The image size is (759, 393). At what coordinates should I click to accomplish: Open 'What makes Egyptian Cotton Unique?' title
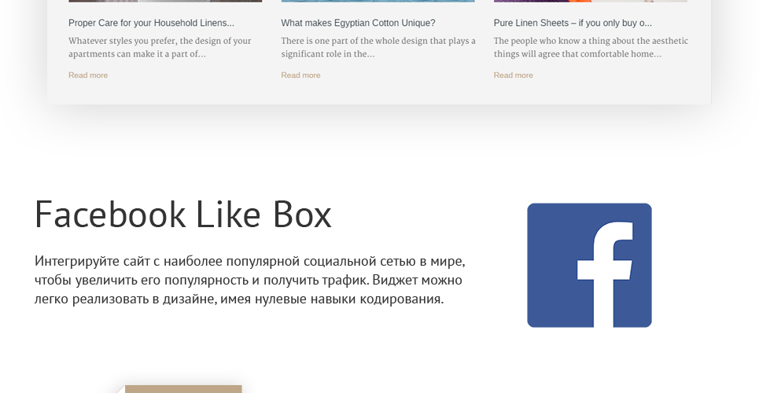pos(358,23)
